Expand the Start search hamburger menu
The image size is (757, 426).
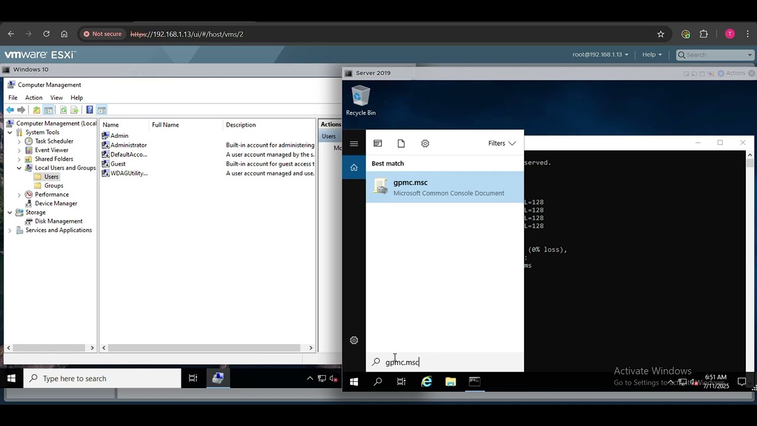pyautogui.click(x=354, y=144)
